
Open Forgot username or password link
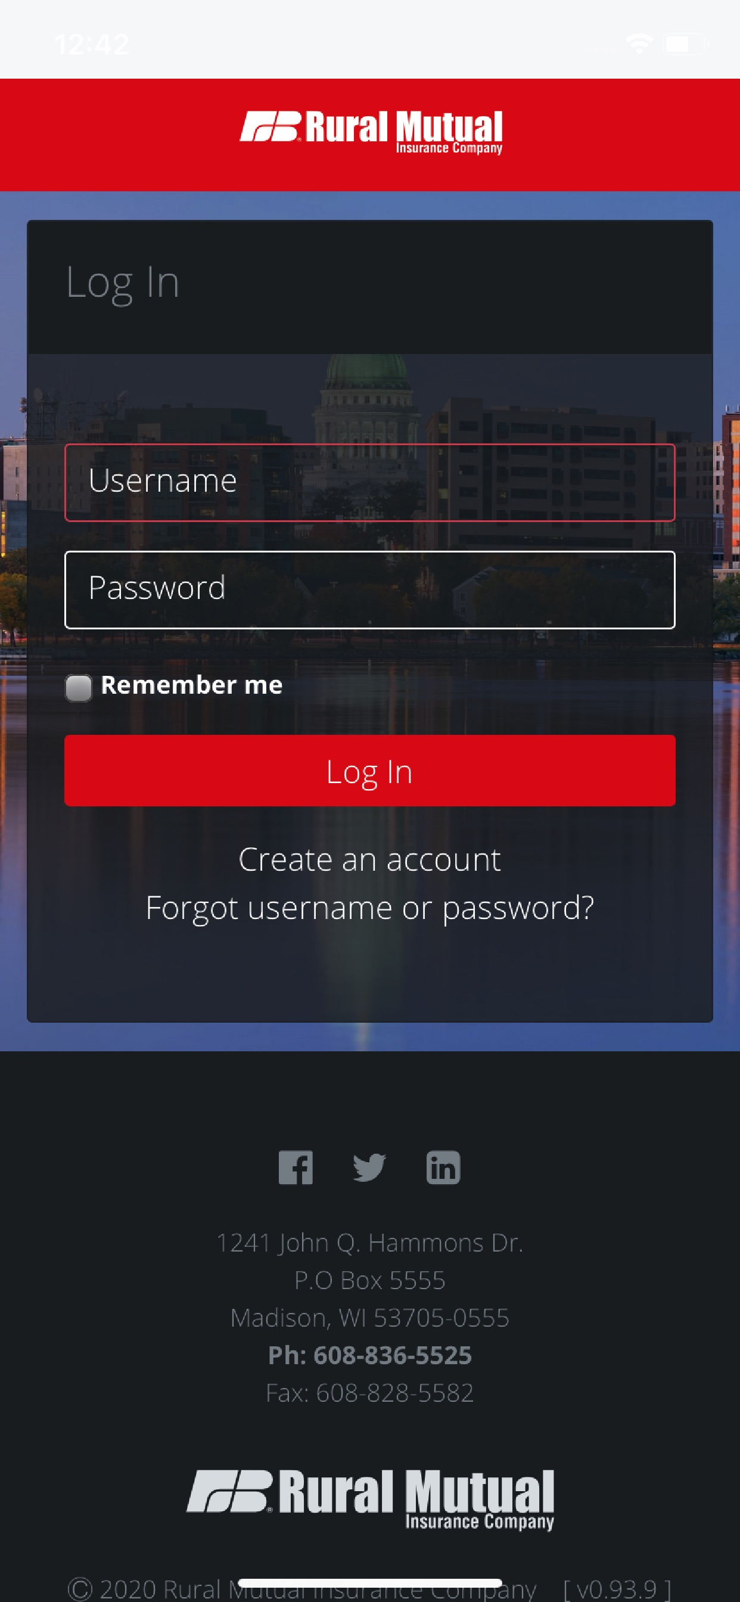pos(370,909)
